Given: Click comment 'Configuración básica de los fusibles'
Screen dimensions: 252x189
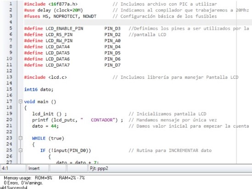Looking at the screenshot, I should point(165,16).
